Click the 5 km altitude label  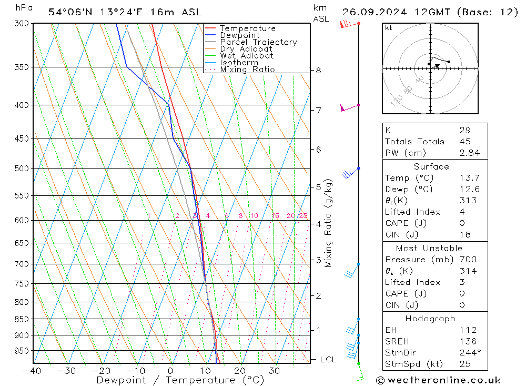pos(318,187)
